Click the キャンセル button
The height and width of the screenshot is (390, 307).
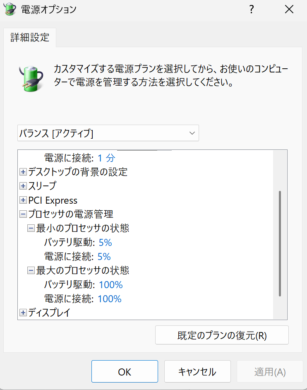click(x=197, y=371)
